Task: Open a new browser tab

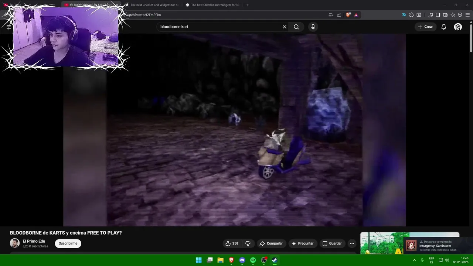Action: [247, 5]
